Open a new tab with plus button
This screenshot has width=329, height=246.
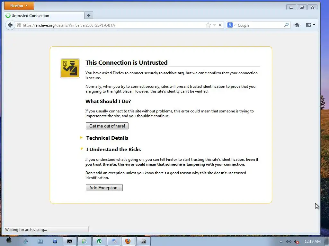89,15
